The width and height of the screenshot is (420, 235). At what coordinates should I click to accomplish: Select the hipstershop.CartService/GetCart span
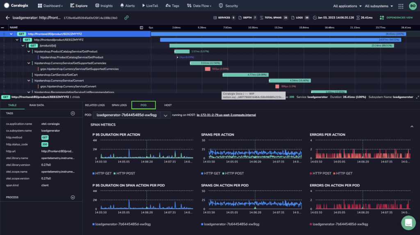[x=56, y=75]
